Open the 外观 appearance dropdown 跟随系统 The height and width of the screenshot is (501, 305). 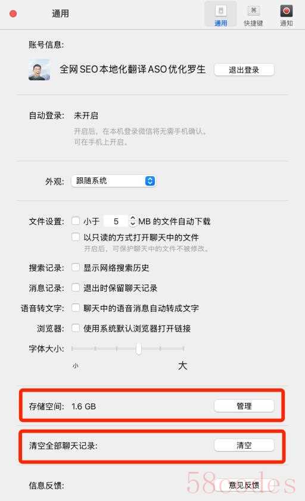(113, 181)
